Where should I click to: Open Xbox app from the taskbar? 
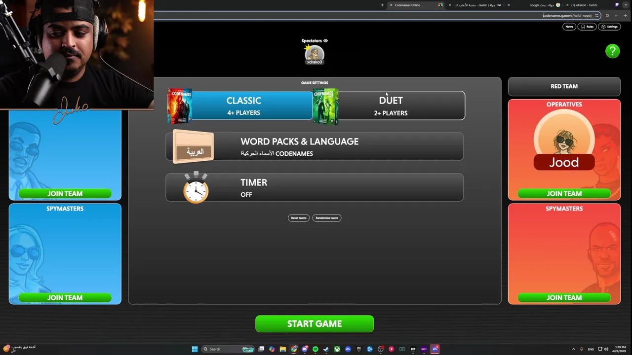point(337,349)
